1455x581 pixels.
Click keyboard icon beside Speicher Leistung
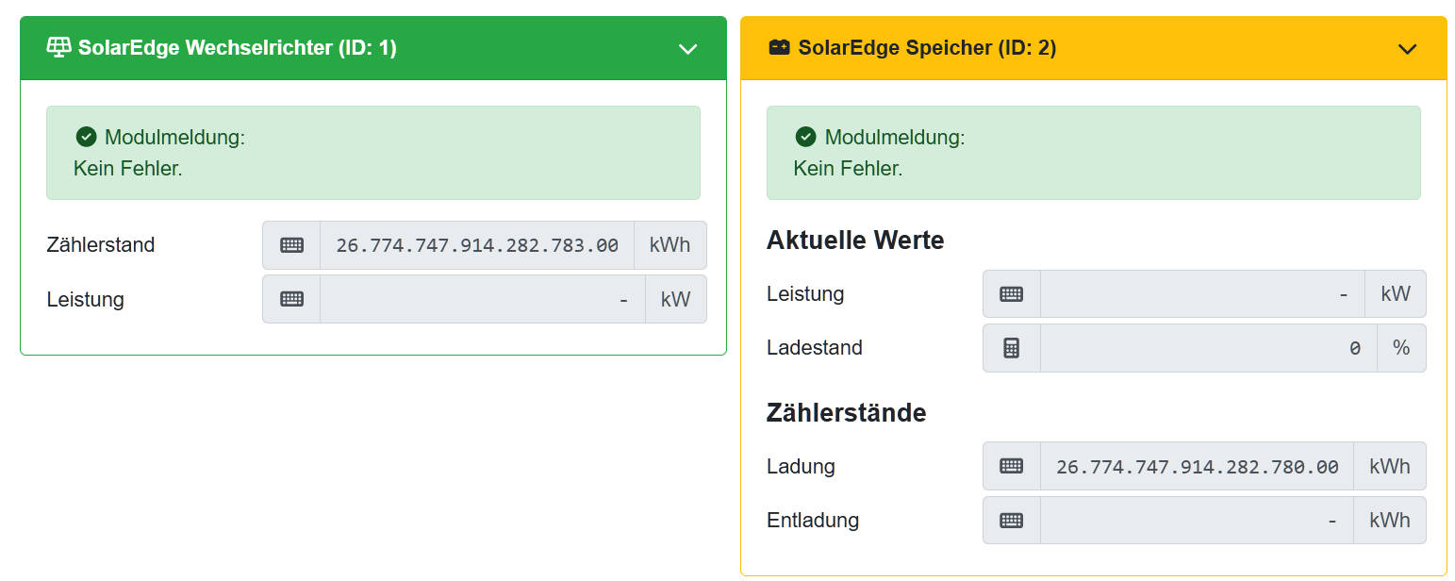(x=1011, y=294)
